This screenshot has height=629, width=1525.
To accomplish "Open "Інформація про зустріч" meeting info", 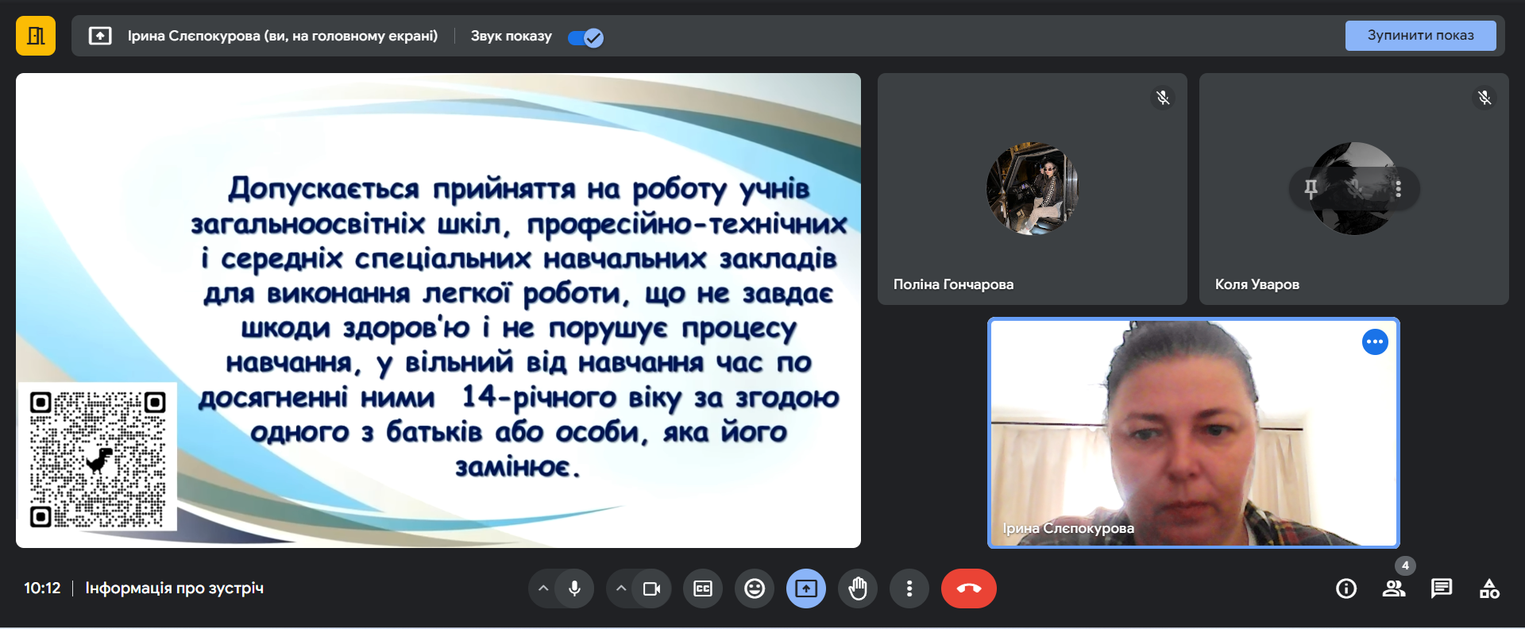I will click(x=174, y=588).
